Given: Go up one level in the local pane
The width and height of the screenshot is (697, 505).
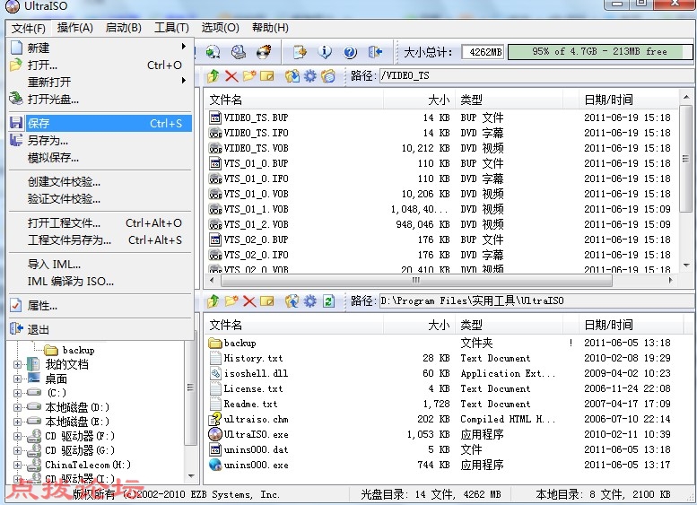Looking at the screenshot, I should click(x=213, y=301).
